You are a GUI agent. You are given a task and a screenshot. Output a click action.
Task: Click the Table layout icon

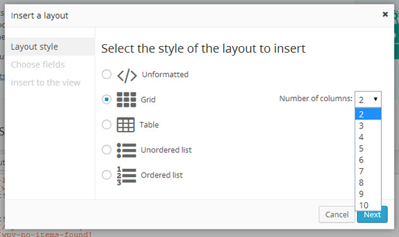[x=125, y=125]
